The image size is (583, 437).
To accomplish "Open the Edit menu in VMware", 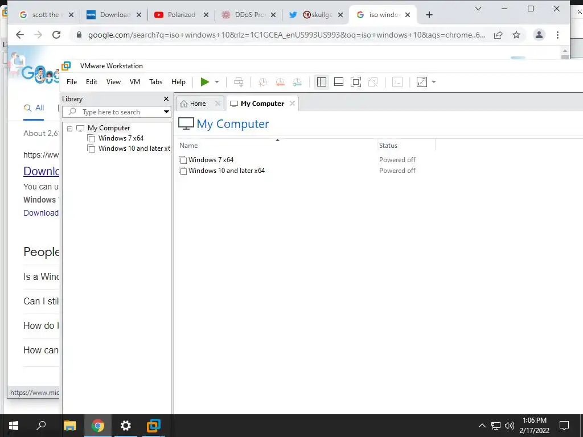I will [x=92, y=82].
